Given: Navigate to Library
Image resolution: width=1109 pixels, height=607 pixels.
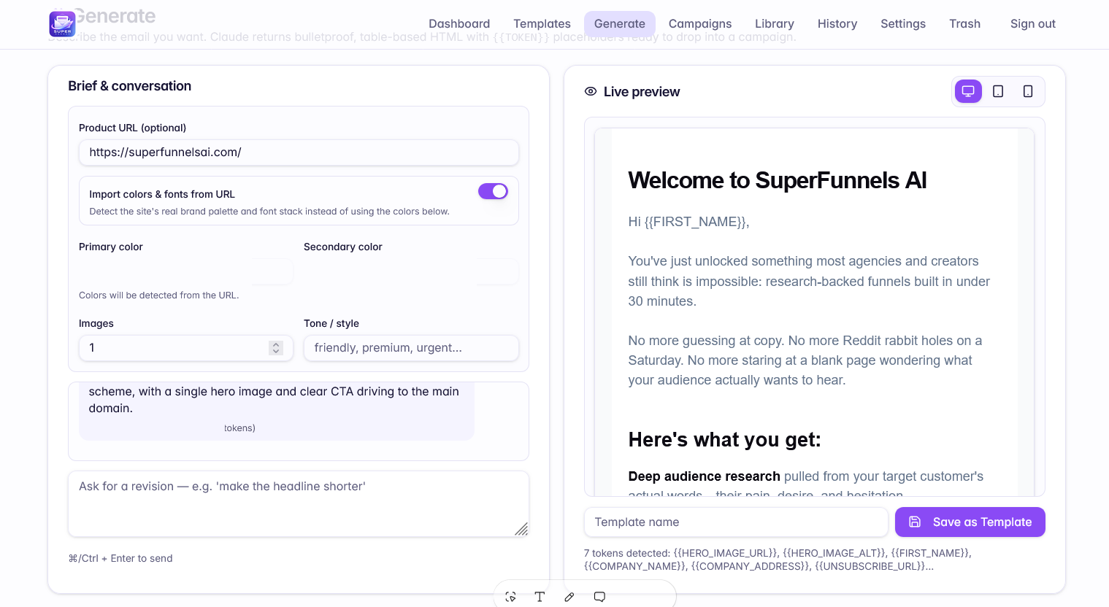Looking at the screenshot, I should click(x=775, y=24).
